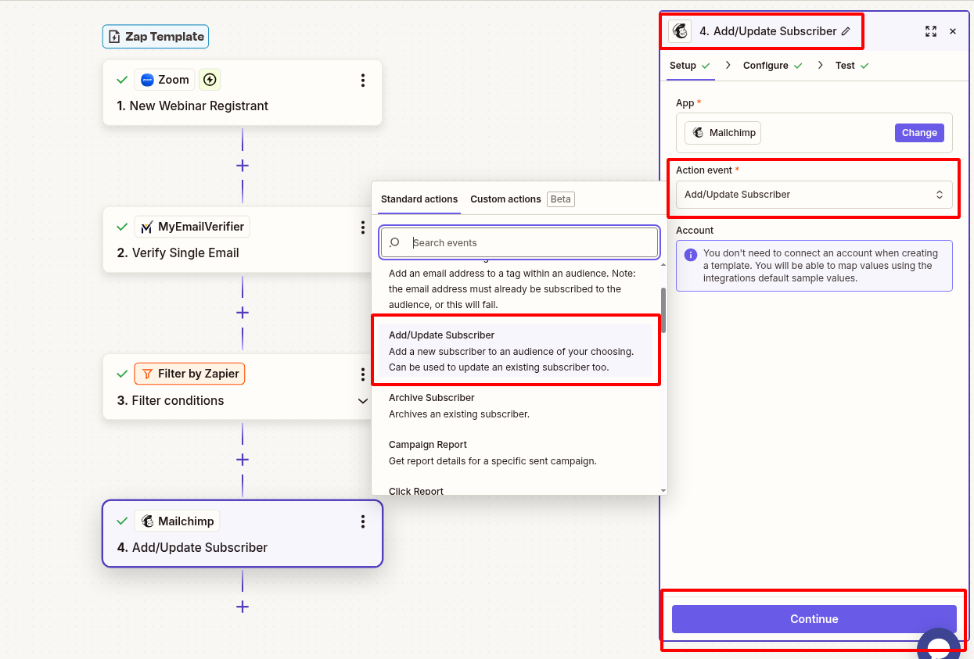
Task: Switch to the Custom actions tab
Action: pyautogui.click(x=505, y=199)
